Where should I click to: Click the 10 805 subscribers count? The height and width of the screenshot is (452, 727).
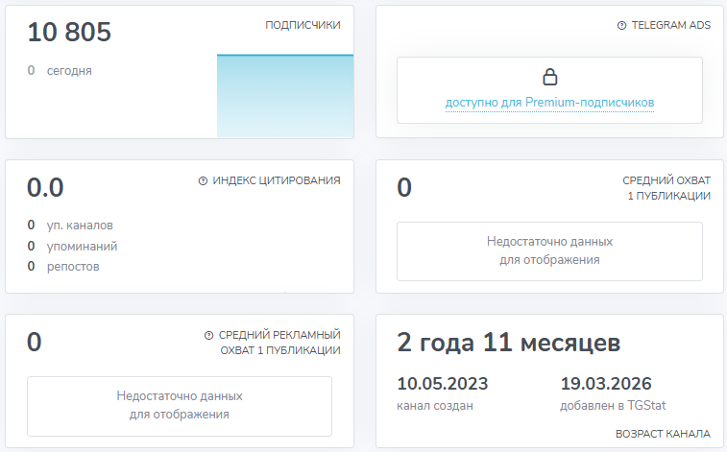click(x=69, y=32)
